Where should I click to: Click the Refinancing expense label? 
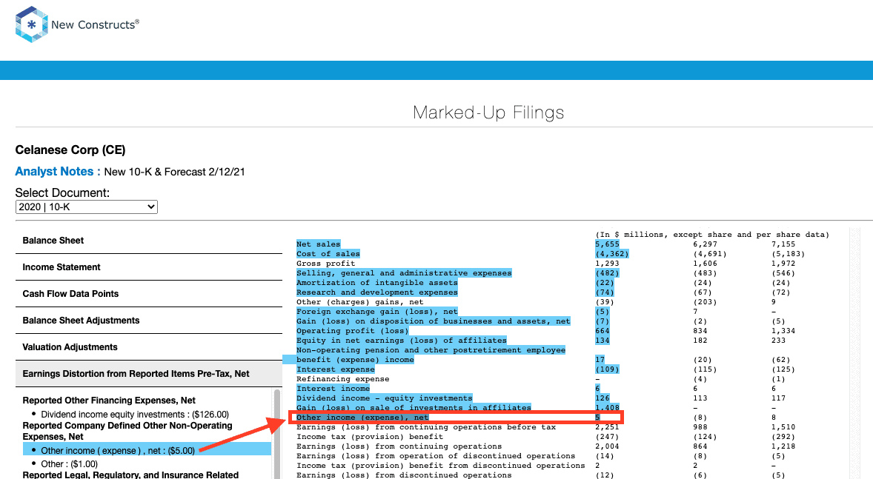pos(342,379)
